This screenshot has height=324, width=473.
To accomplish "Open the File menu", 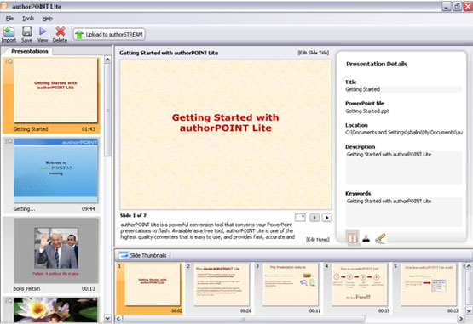I will (9, 19).
